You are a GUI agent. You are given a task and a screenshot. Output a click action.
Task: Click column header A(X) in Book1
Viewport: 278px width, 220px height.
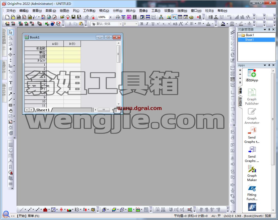[x=55, y=44]
